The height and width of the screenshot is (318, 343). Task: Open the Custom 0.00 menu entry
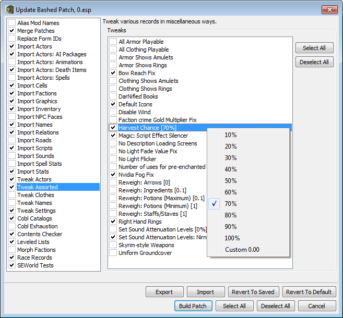(248, 249)
